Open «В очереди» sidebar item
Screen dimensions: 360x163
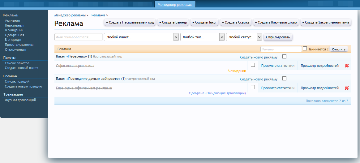pos(13,40)
